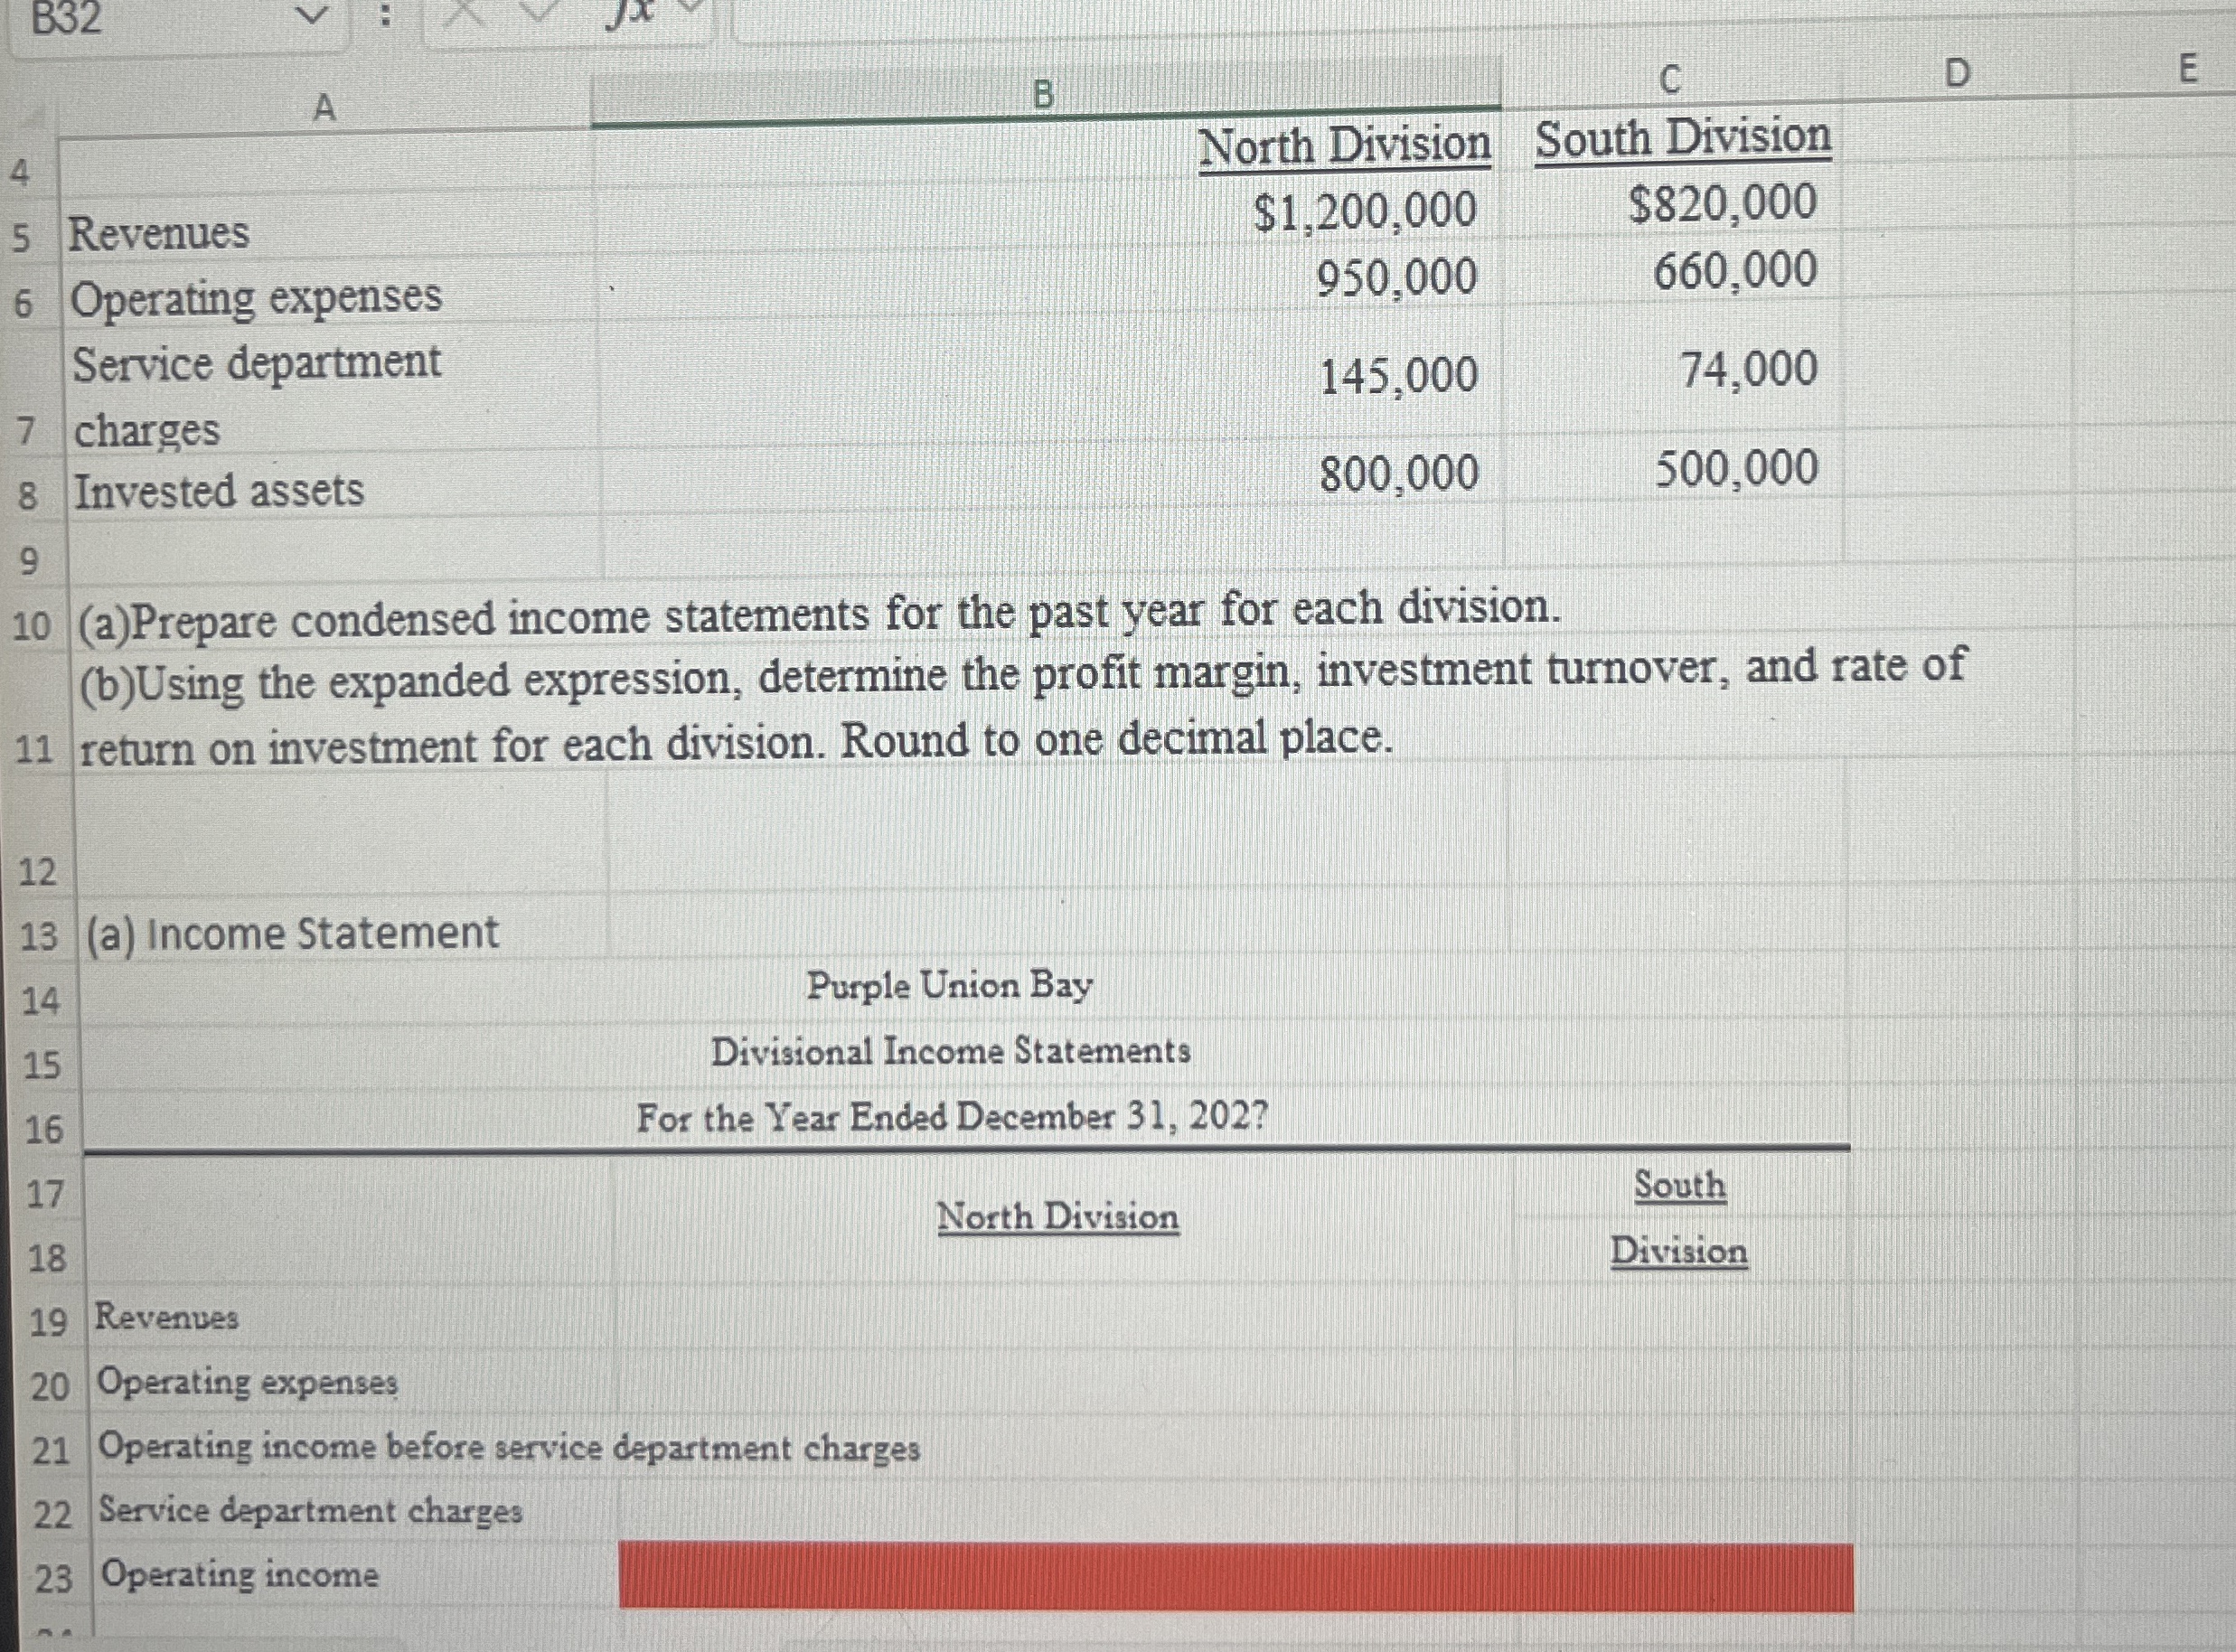
Task: Select row 19 header
Action: point(47,1322)
